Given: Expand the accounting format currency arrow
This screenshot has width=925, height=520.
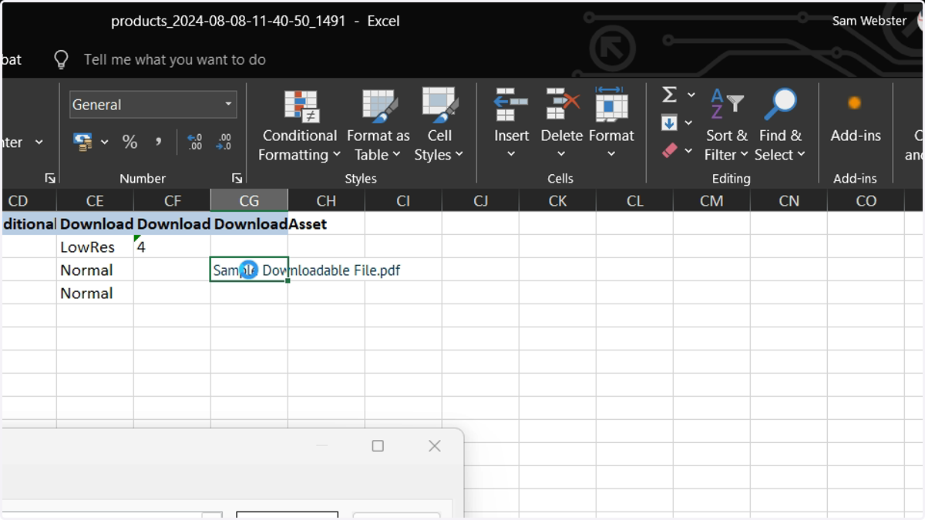Looking at the screenshot, I should tap(105, 142).
